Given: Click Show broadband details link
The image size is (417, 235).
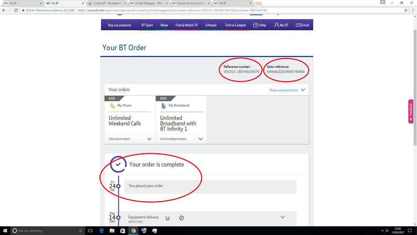Looking at the screenshot, I should click(173, 139).
